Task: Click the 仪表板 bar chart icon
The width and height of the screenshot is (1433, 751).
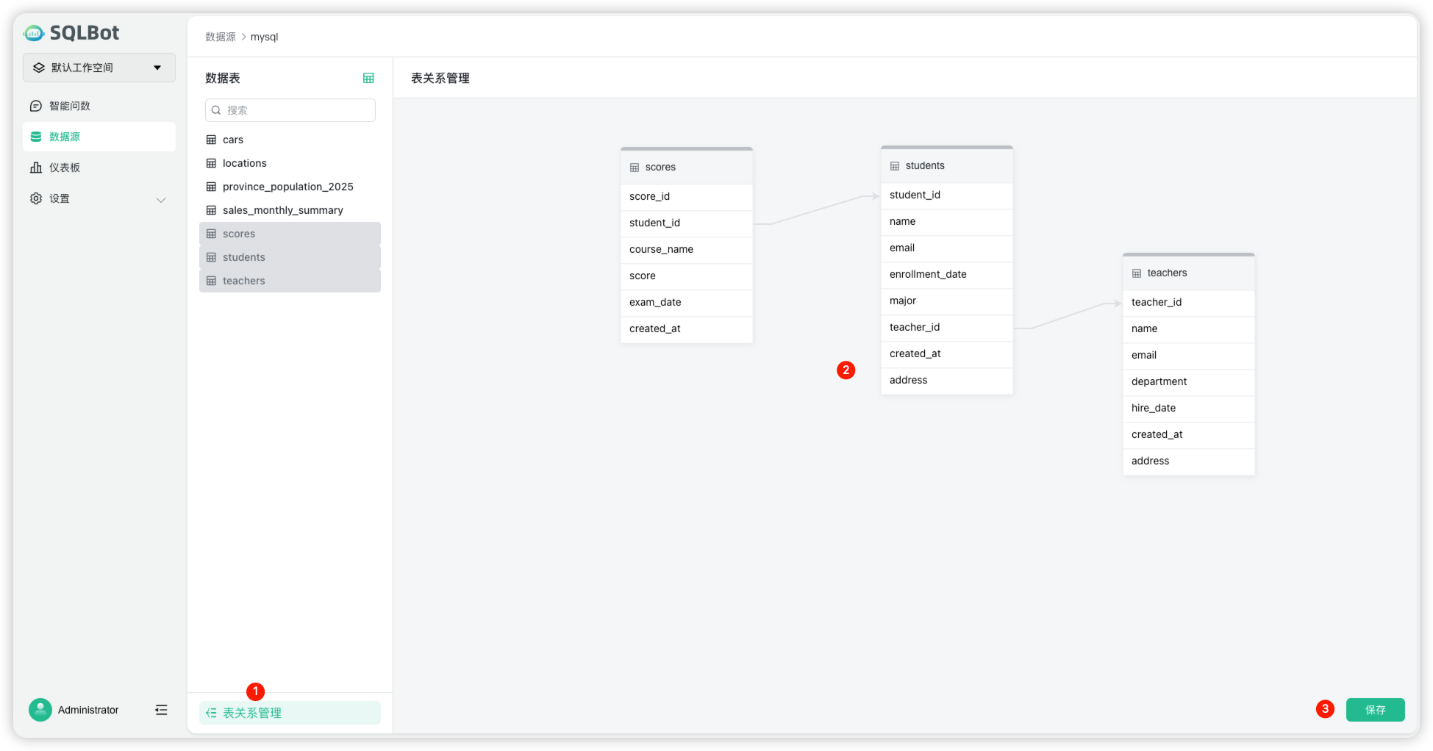Action: [35, 168]
